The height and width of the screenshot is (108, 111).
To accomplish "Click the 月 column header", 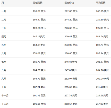I will coord(3,3).
